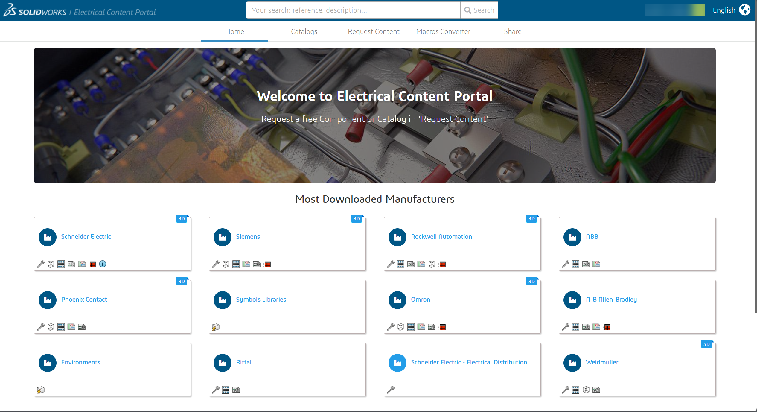This screenshot has width=757, height=412.
Task: Click the wrench icon under Omron card
Action: pyautogui.click(x=391, y=327)
